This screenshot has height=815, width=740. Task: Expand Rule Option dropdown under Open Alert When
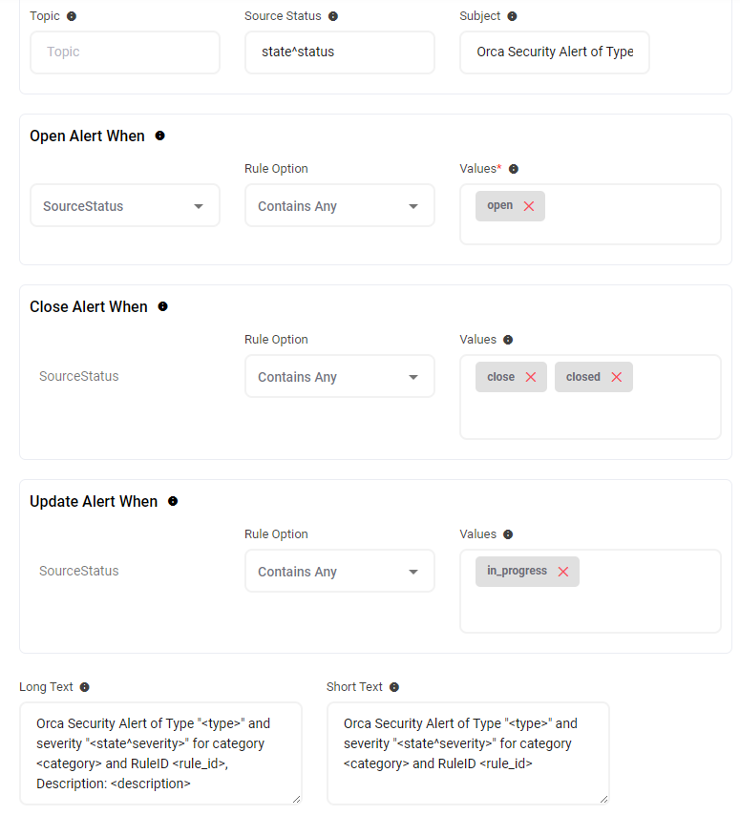point(339,206)
